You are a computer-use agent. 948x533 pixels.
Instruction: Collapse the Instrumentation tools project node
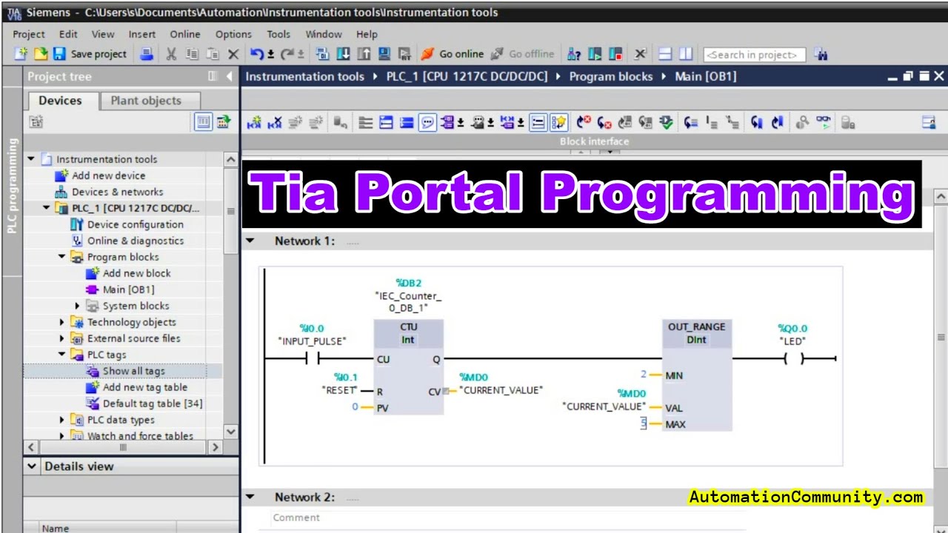tap(31, 159)
